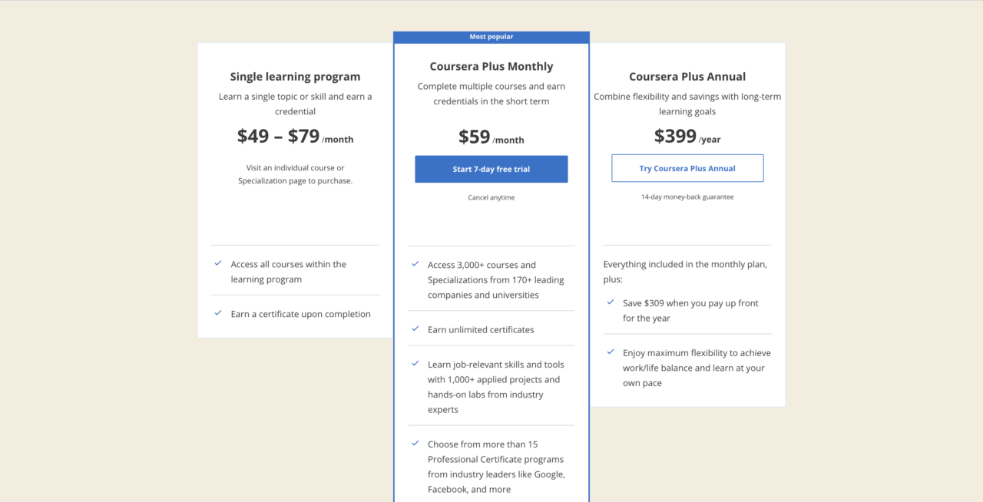Click checkmark next to Earn unlimited certificates
Screen dimensions: 983x502
pos(415,329)
